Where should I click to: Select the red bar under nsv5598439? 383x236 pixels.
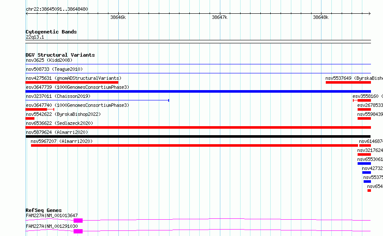coord(364,118)
